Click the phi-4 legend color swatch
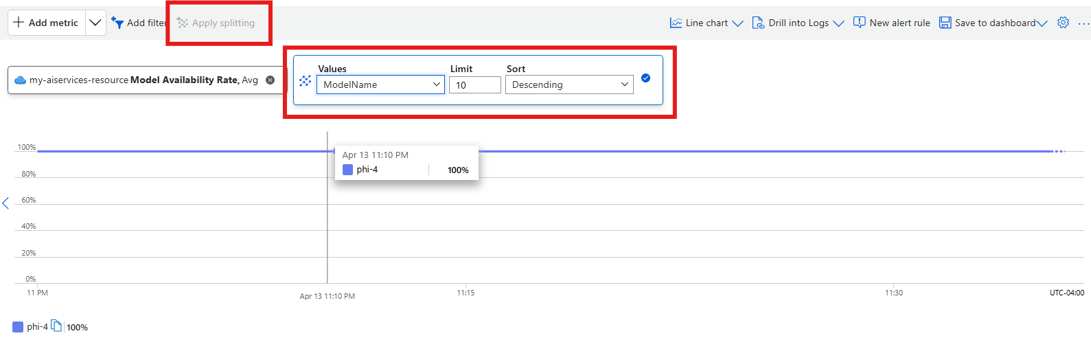This screenshot has width=1091, height=338. click(x=18, y=327)
